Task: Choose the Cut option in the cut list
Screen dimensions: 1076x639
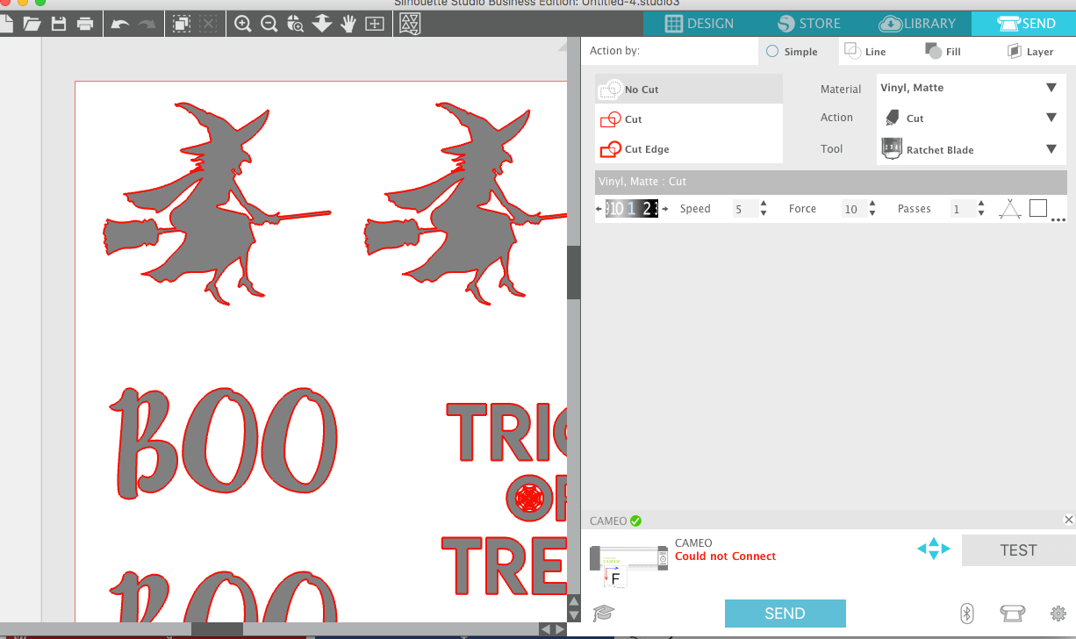Action: point(689,119)
